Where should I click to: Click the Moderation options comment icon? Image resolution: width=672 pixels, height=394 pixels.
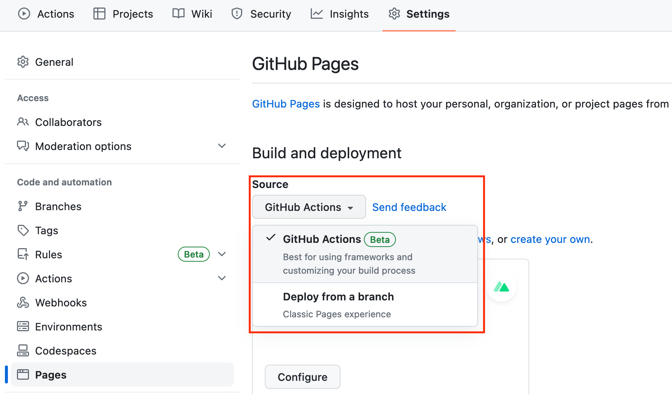tap(23, 146)
